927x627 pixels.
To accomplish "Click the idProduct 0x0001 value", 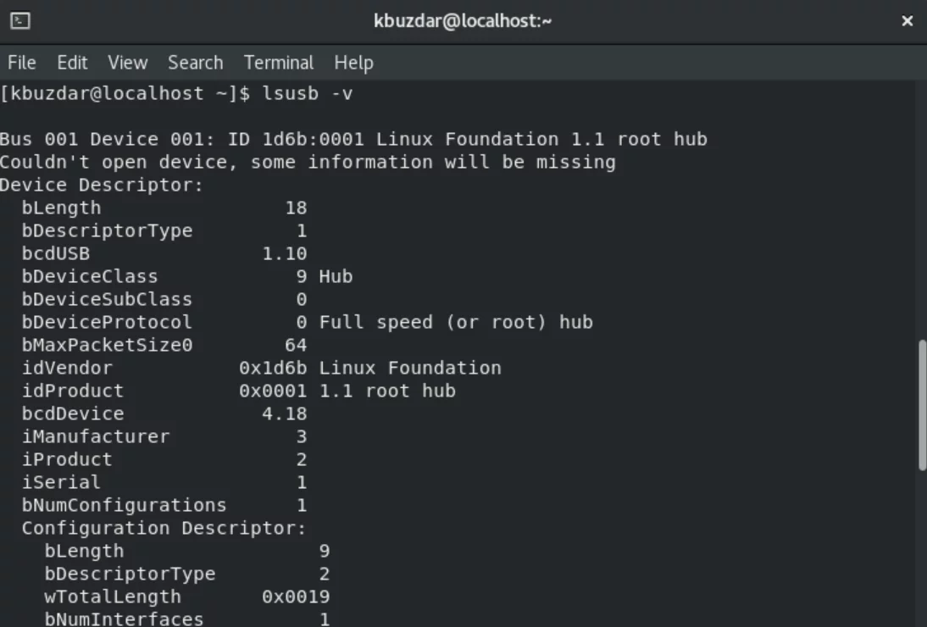I will [273, 391].
